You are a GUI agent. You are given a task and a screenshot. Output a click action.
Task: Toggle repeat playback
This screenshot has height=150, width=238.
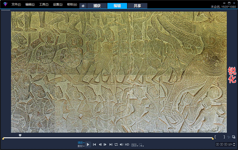[x=116, y=145]
